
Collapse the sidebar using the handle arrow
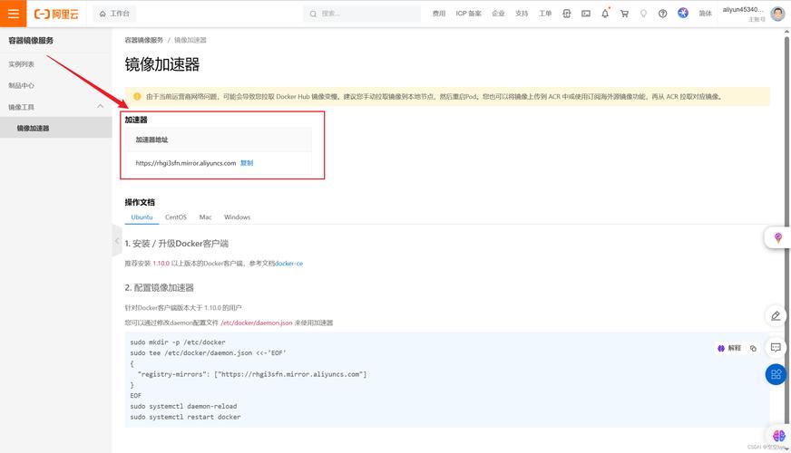pos(116,241)
